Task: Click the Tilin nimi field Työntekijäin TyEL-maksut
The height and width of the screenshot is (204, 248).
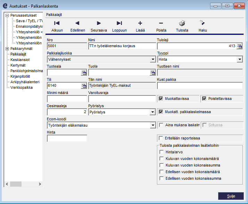Action: coord(122,86)
